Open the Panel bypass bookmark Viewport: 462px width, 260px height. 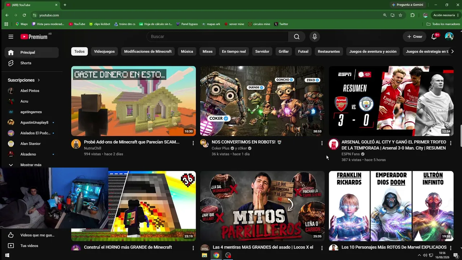coord(187,24)
